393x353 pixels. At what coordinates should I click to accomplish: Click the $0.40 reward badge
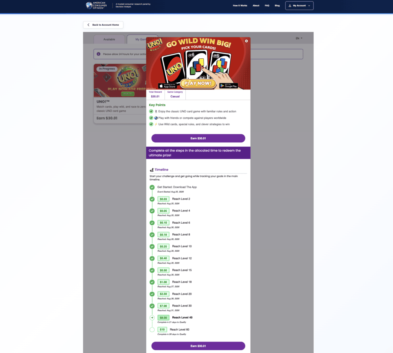click(x=163, y=258)
